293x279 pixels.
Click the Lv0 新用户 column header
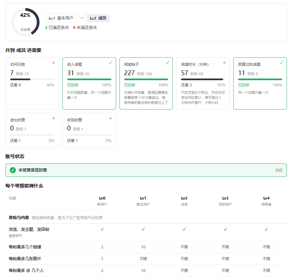[102, 201]
